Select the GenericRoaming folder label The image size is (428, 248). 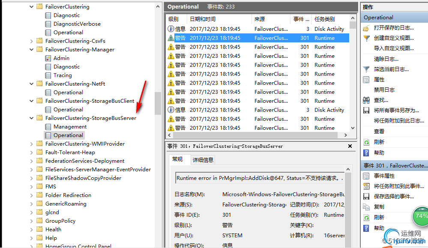[x=66, y=203]
